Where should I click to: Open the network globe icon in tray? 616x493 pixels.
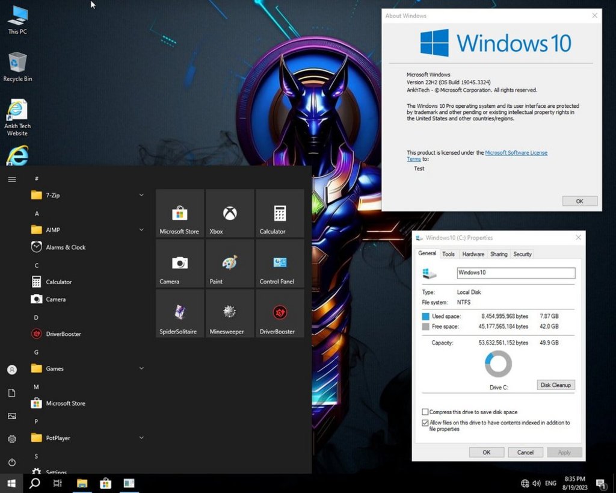pyautogui.click(x=525, y=483)
